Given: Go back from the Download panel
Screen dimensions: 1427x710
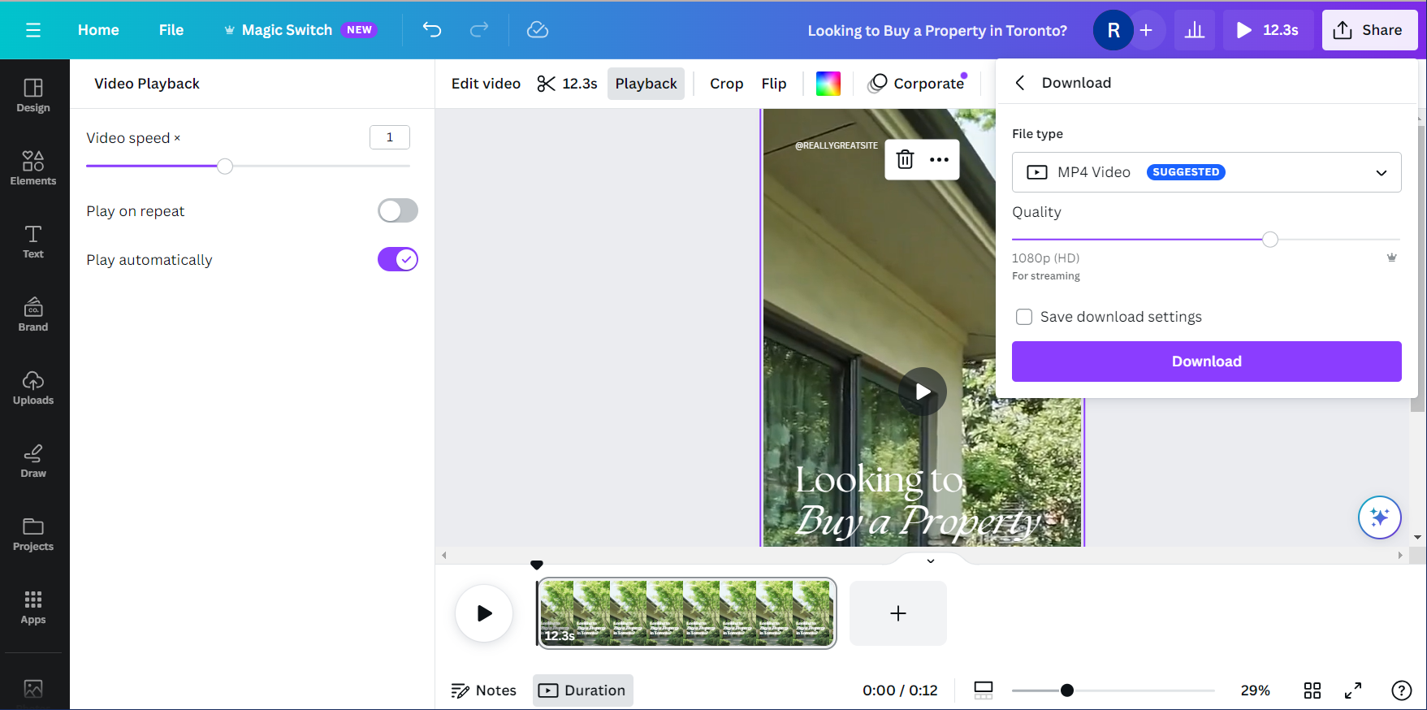Looking at the screenshot, I should click(1020, 83).
